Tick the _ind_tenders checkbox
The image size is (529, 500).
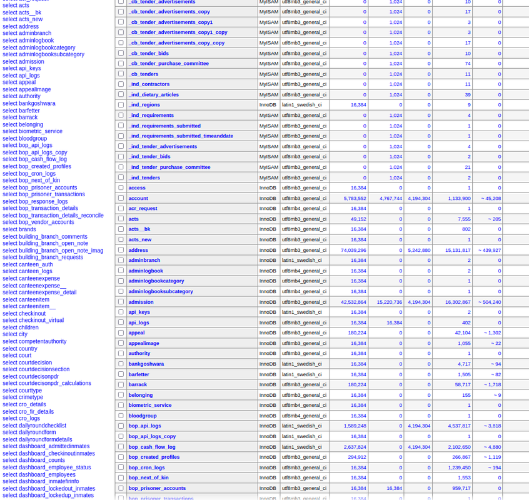pos(121,177)
